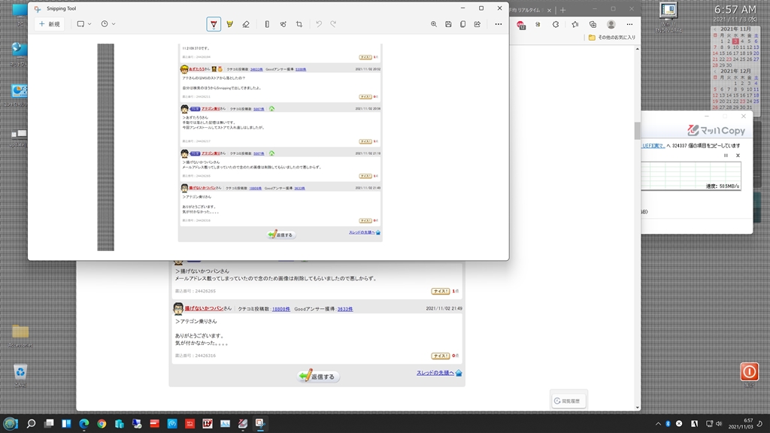This screenshot has height=433, width=770.
Task: Open Task View on taskbar
Action: [49, 423]
